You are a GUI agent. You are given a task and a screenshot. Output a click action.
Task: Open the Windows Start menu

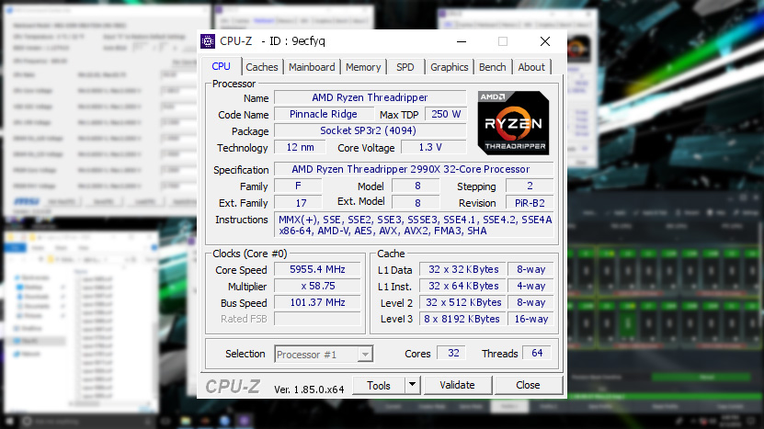pyautogui.click(x=10, y=421)
